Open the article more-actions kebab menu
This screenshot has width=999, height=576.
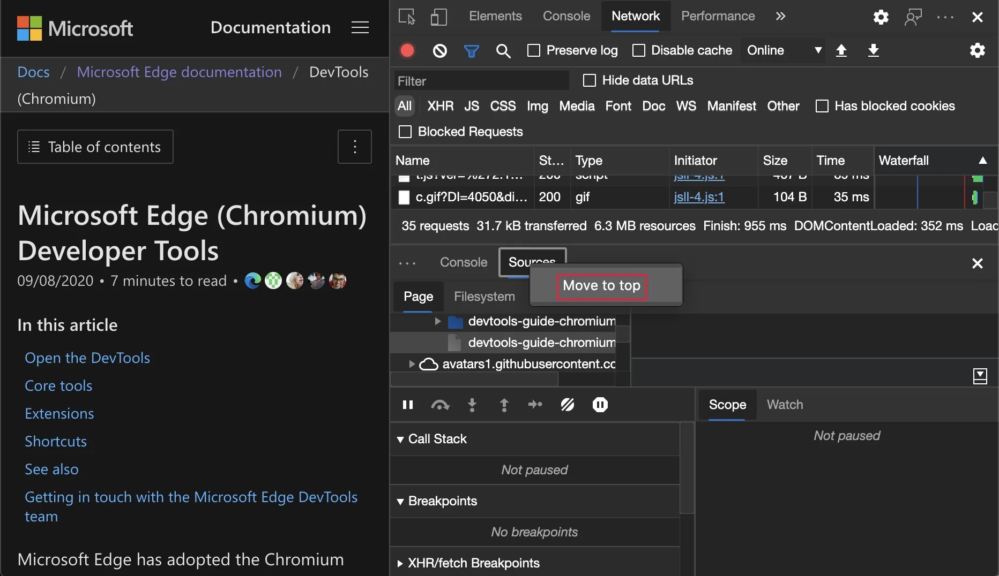pos(355,147)
